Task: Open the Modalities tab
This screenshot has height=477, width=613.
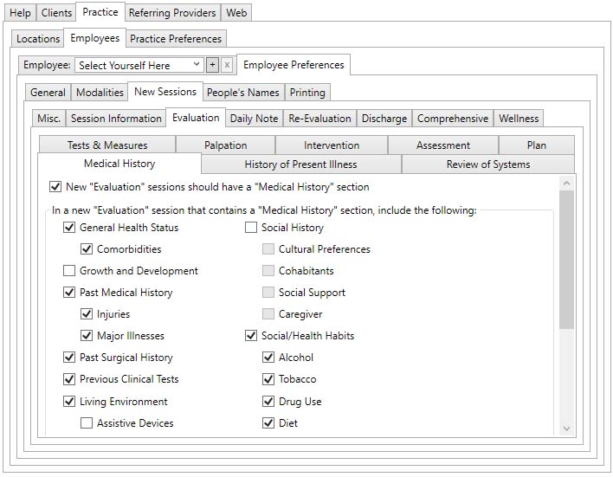Action: tap(100, 93)
